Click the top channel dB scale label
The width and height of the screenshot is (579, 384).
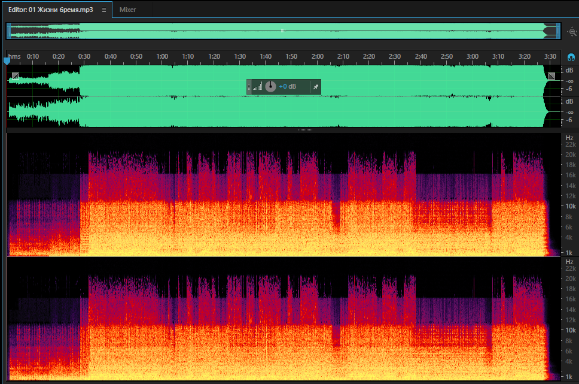point(569,70)
